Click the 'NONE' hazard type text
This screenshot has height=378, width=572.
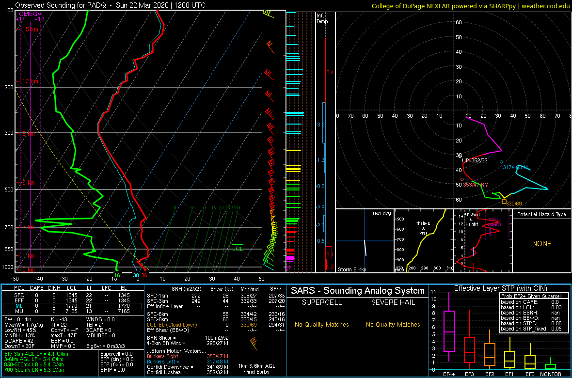click(541, 244)
